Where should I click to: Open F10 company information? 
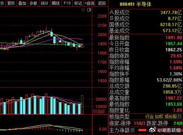coord(67,3)
